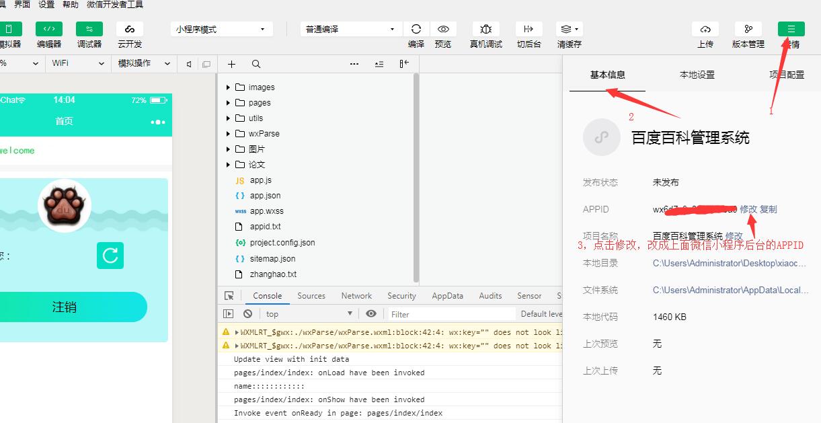Image resolution: width=821 pixels, height=423 pixels.
Task: Click the simulator three-dot capsule menu
Action: tap(158, 122)
